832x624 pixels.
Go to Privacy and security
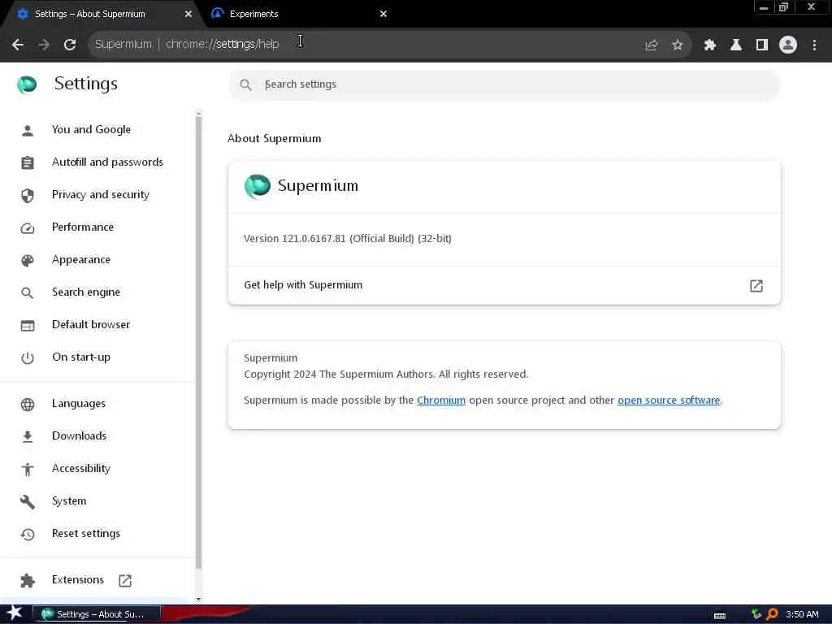(x=100, y=195)
